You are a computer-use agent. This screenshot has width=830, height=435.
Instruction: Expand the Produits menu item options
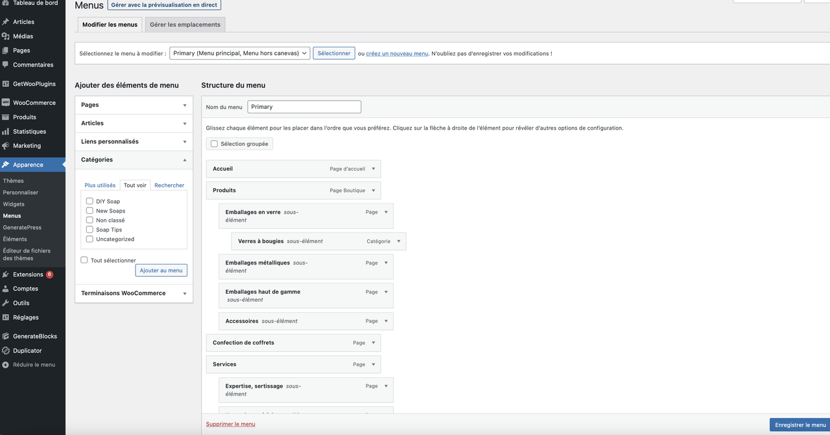tap(373, 191)
